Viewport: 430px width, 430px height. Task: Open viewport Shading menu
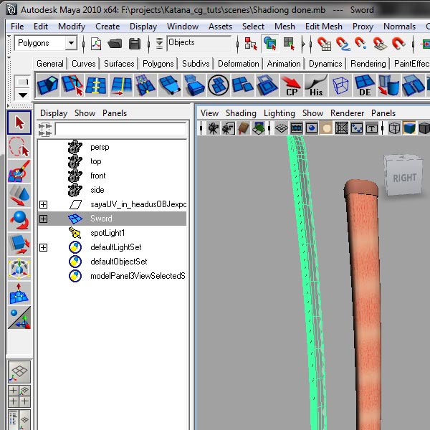[241, 113]
